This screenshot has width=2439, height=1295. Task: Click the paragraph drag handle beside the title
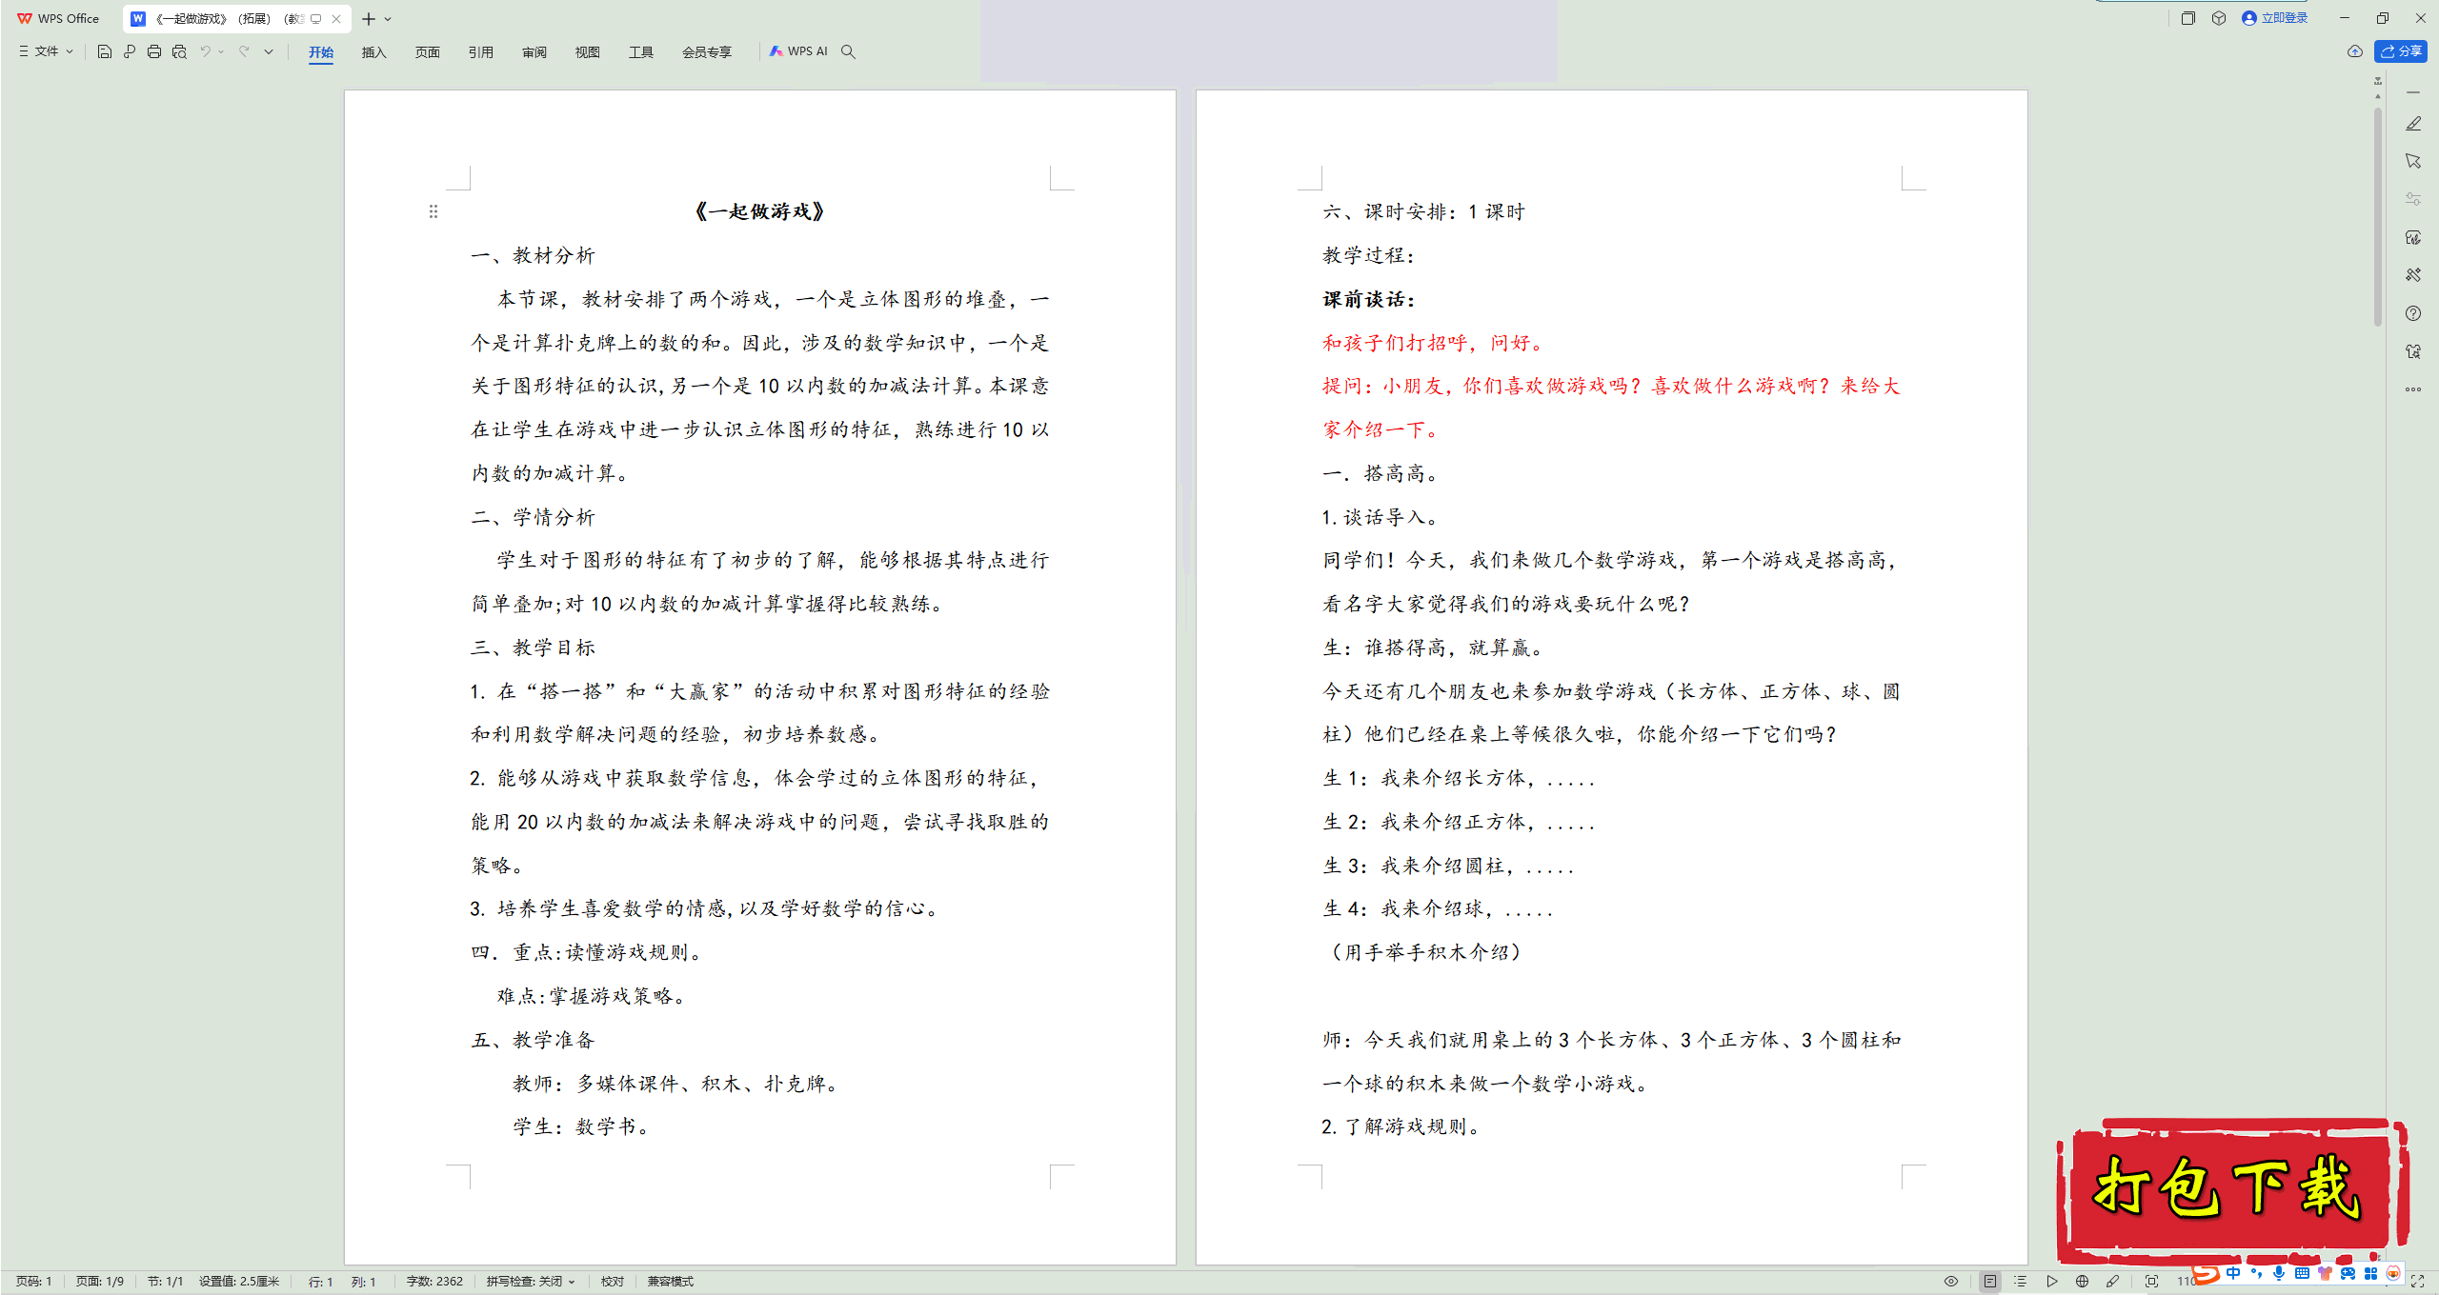(433, 211)
